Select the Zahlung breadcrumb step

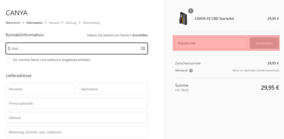[71, 23]
